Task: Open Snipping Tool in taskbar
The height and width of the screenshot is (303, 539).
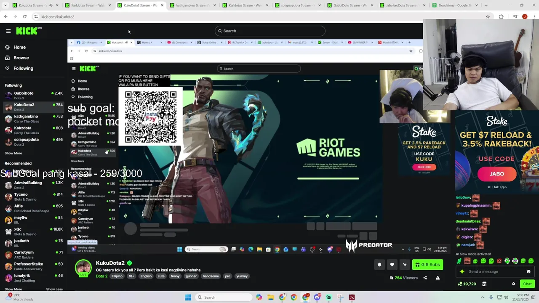Action: (340, 298)
